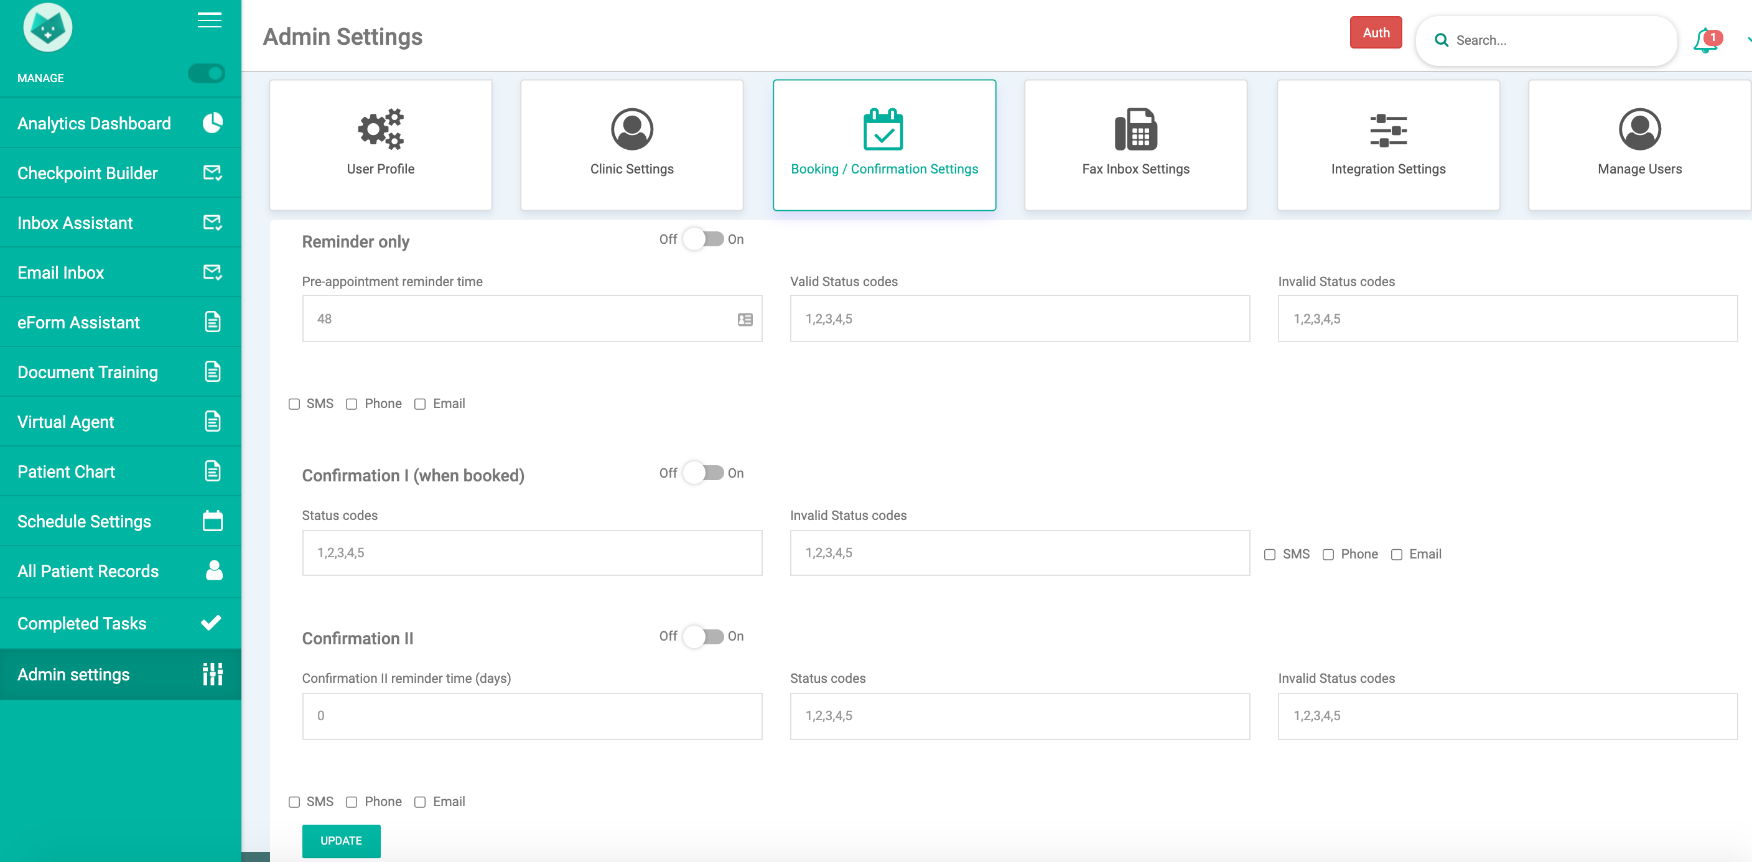
Task: Open the Clinic Settings tab
Action: click(632, 146)
